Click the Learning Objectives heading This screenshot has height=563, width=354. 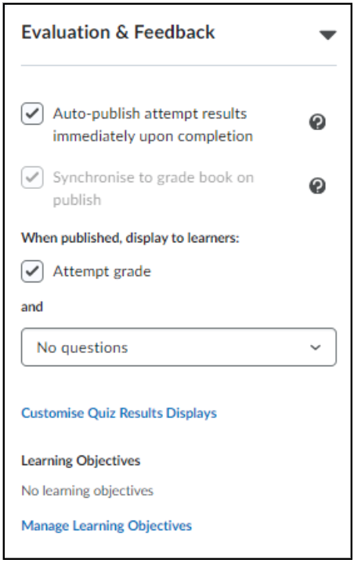(x=81, y=460)
